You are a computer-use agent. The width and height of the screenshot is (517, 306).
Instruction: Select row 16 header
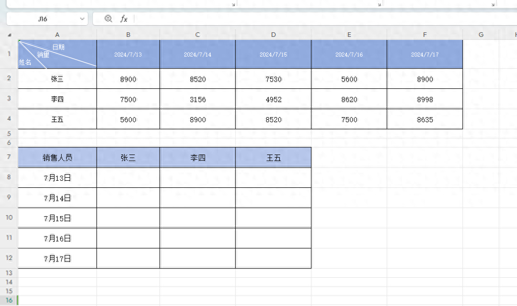[x=9, y=300]
